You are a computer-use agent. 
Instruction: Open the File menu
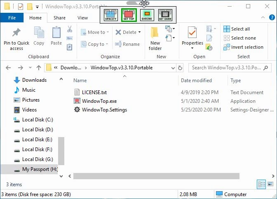pos(12,18)
